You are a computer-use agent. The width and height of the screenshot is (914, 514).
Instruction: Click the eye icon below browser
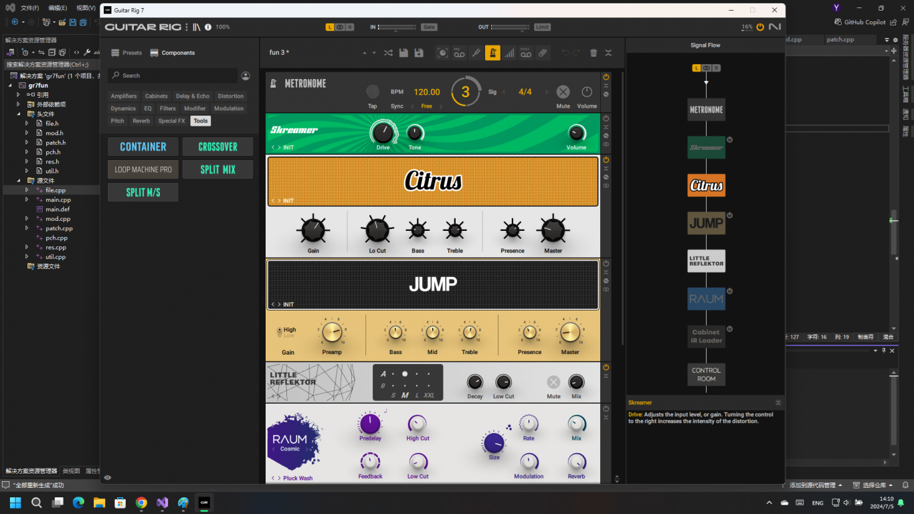pyautogui.click(x=108, y=477)
